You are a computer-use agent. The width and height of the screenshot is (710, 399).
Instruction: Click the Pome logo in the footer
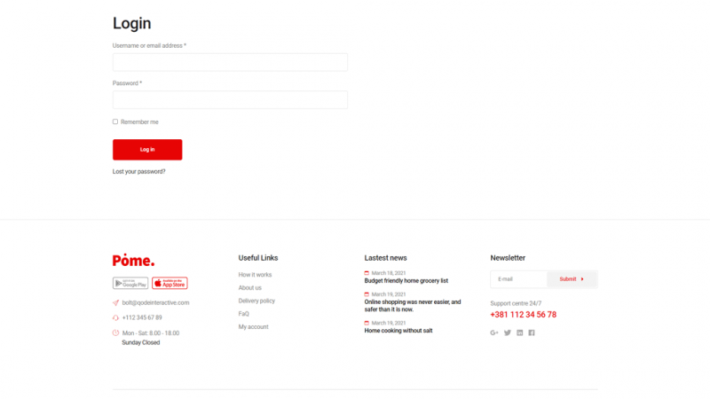coord(133,260)
